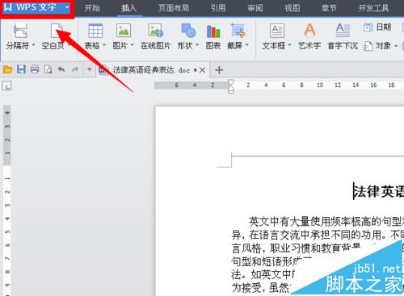The height and width of the screenshot is (296, 404).
Task: Expand the 文本框 dropdown arrow
Action: [x=290, y=45]
